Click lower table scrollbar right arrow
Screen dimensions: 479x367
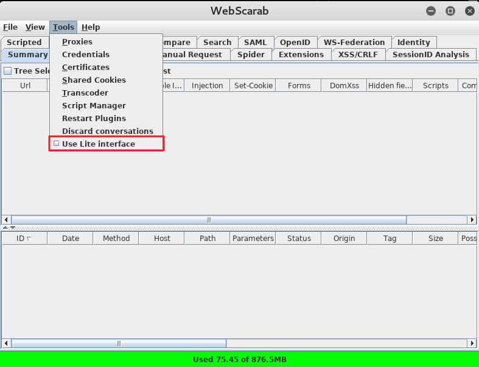point(472,343)
